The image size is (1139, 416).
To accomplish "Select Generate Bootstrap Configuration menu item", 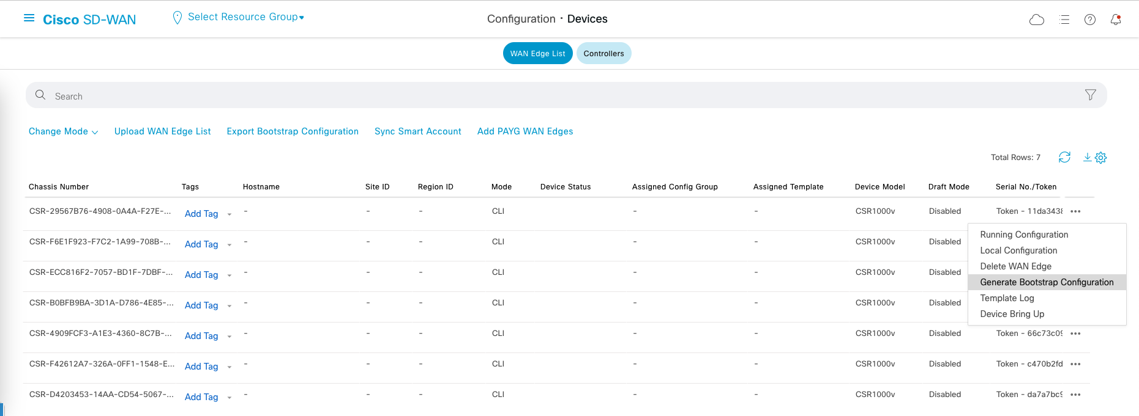I will tap(1046, 282).
